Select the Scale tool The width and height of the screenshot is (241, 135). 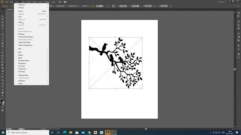(2, 53)
